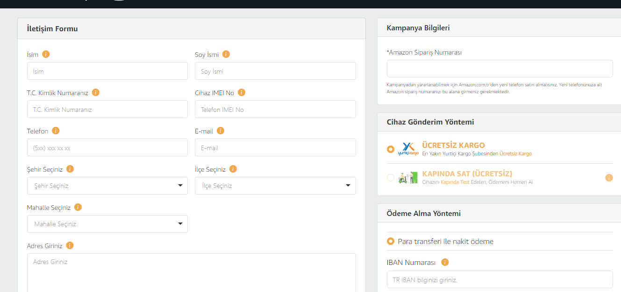Open the İlçe Seçiniz dropdown
The width and height of the screenshot is (621, 292).
(x=275, y=186)
